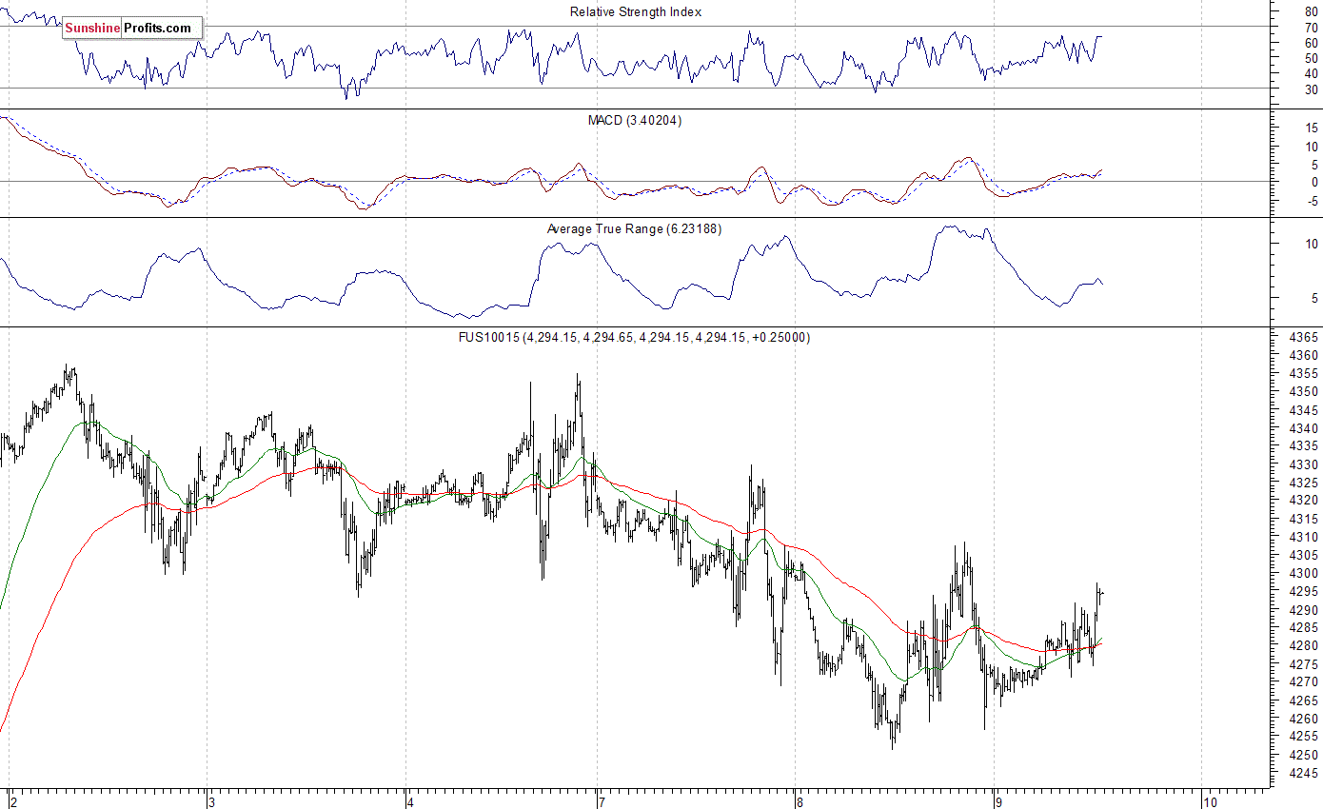
Task: Click the SunshineProfits.com logo
Action: (x=132, y=28)
